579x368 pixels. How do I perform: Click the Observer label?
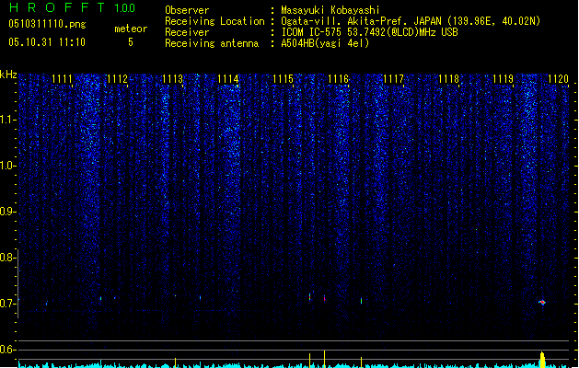(187, 10)
